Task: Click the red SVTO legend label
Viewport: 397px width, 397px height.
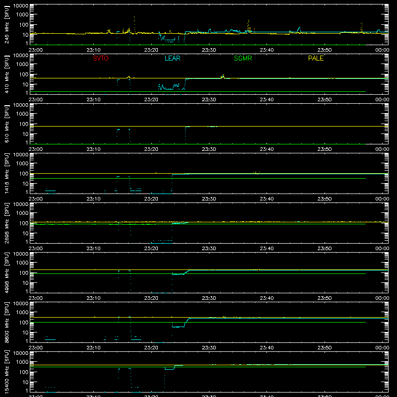Action: [101, 58]
